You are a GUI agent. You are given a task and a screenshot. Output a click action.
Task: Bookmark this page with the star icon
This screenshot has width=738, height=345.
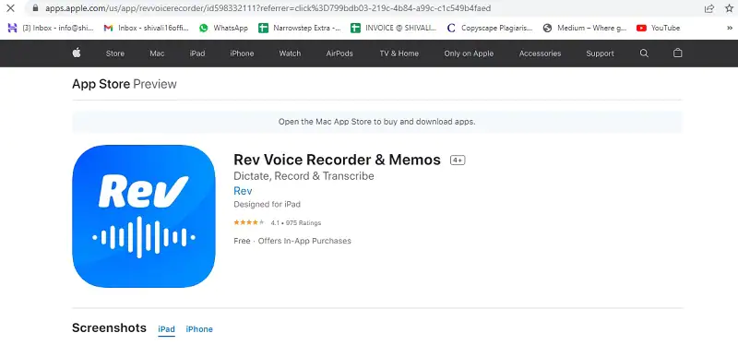coord(729,8)
